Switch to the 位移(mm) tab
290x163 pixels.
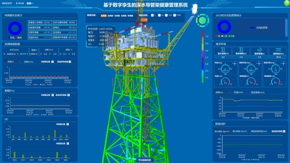click(x=28, y=62)
